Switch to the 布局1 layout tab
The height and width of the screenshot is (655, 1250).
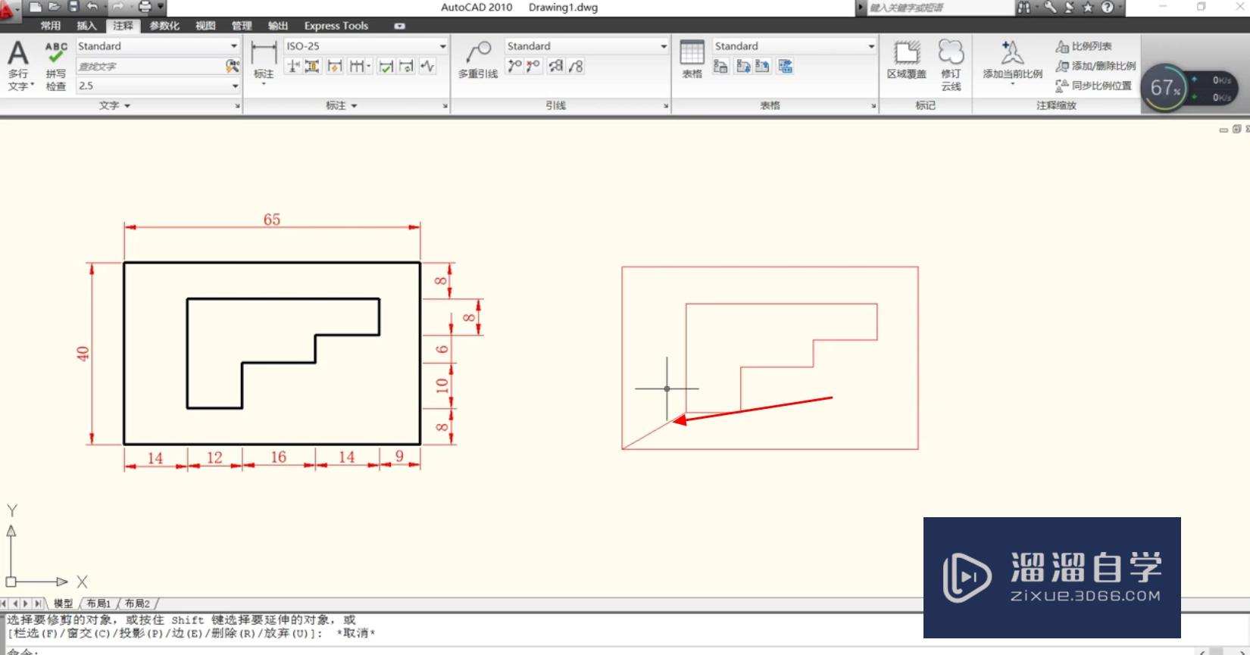pos(98,604)
